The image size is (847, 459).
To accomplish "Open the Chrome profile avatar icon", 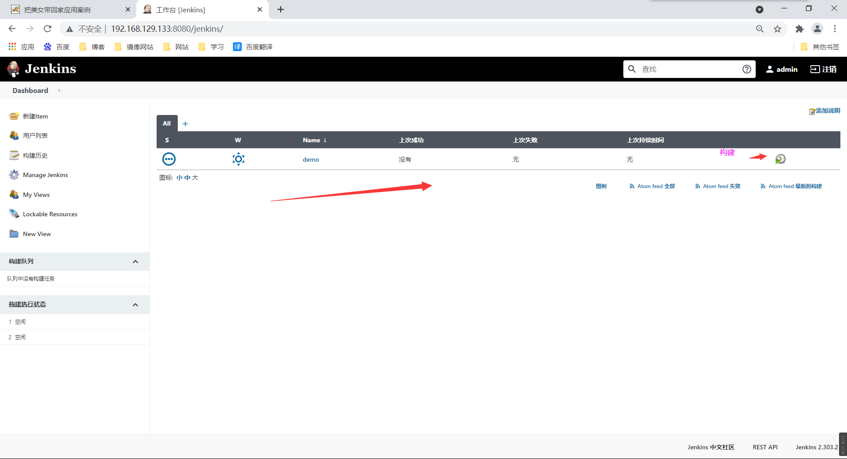I will point(817,29).
